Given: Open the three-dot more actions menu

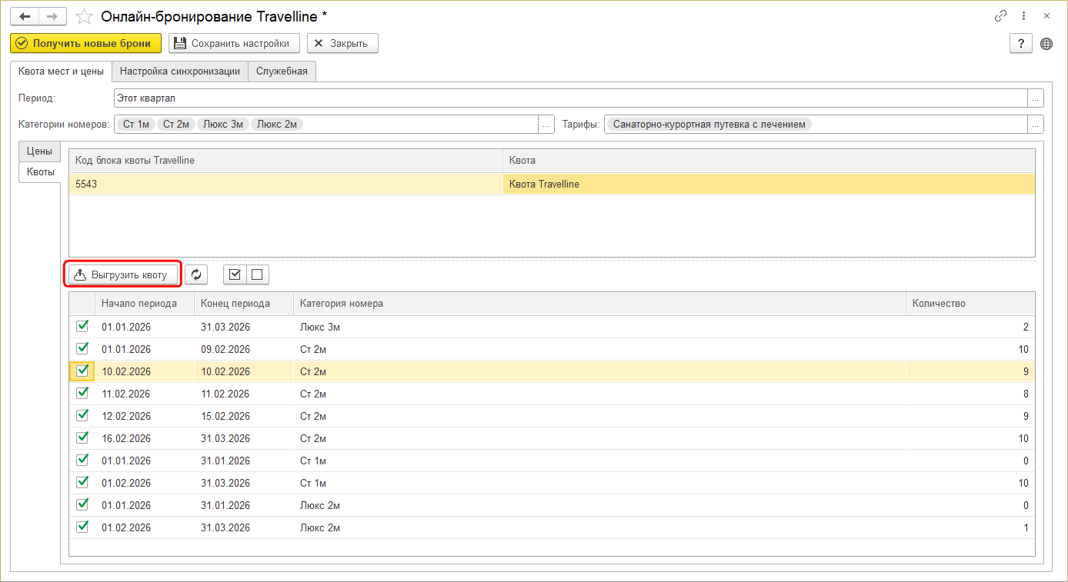Looking at the screenshot, I should point(1023,16).
